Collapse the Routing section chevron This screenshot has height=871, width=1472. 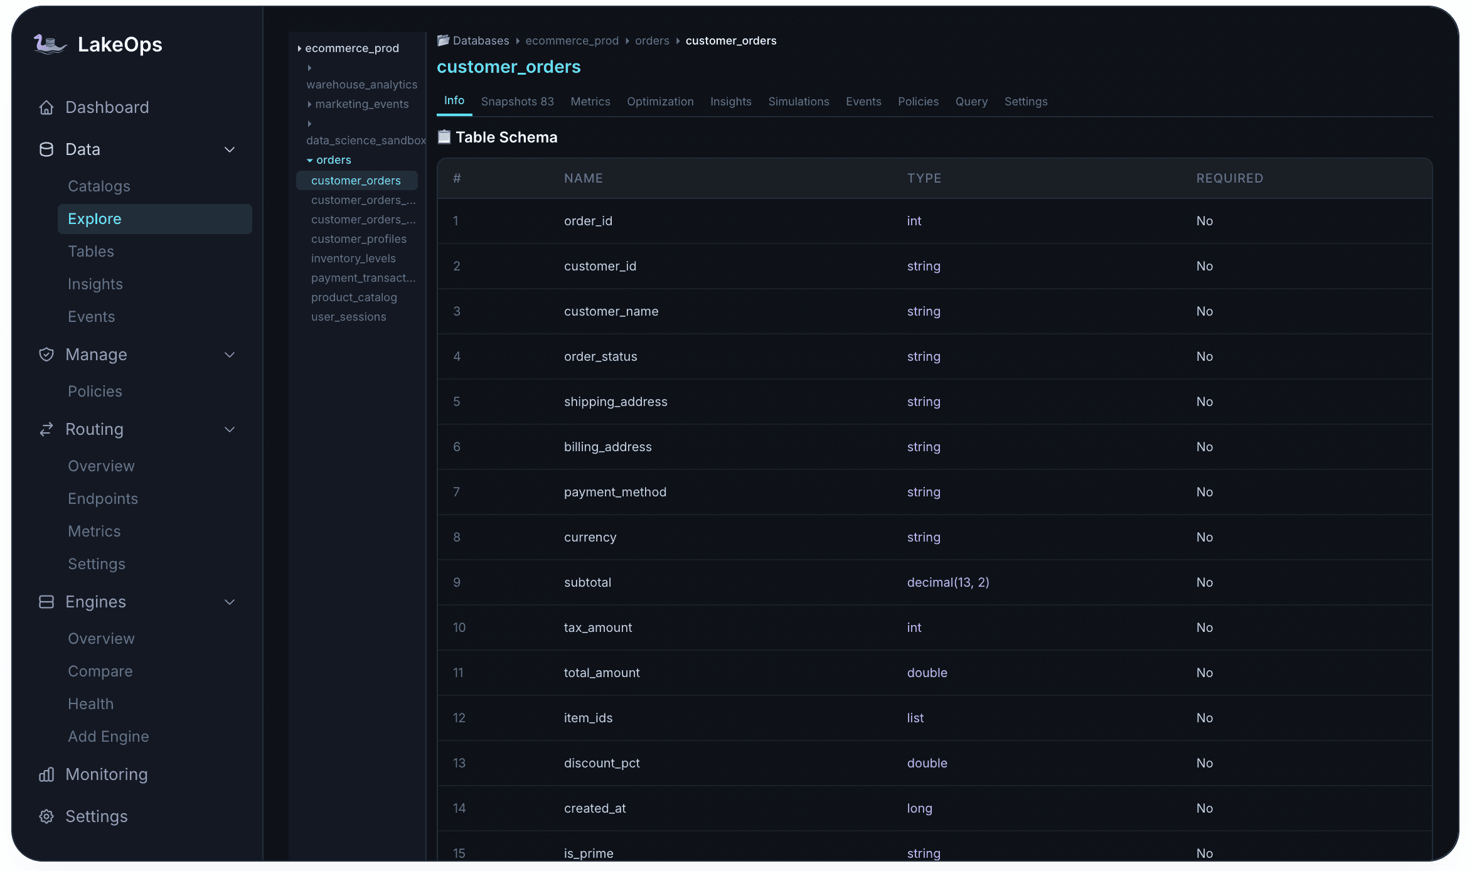(230, 429)
